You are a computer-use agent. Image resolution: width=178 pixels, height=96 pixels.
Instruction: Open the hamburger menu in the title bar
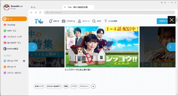tap(165, 3)
